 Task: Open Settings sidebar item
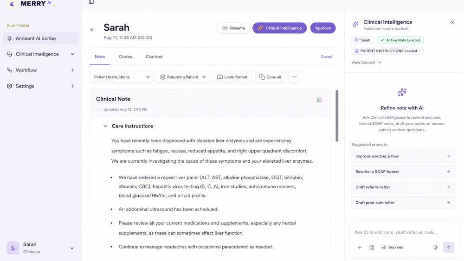[40, 86]
